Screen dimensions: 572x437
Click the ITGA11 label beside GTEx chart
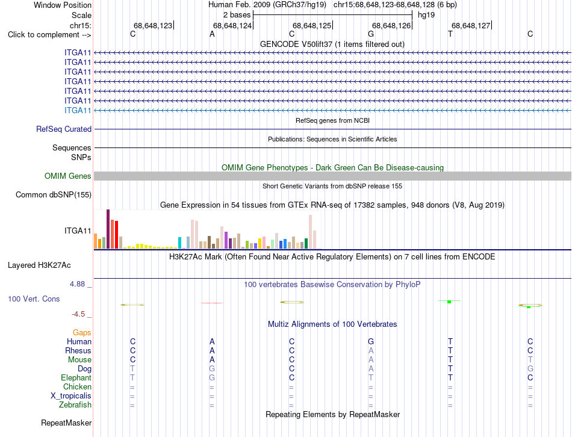(78, 231)
